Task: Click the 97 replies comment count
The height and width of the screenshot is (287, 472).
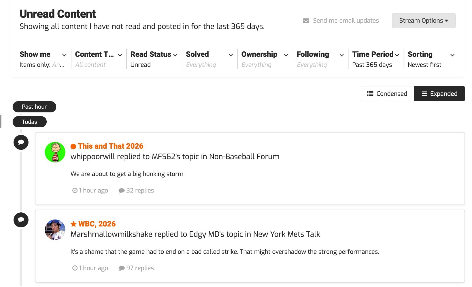Action: point(136,268)
